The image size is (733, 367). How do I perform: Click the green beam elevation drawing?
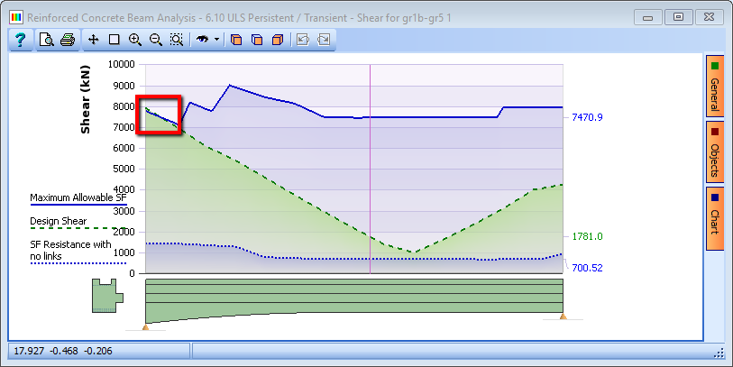[x=354, y=300]
